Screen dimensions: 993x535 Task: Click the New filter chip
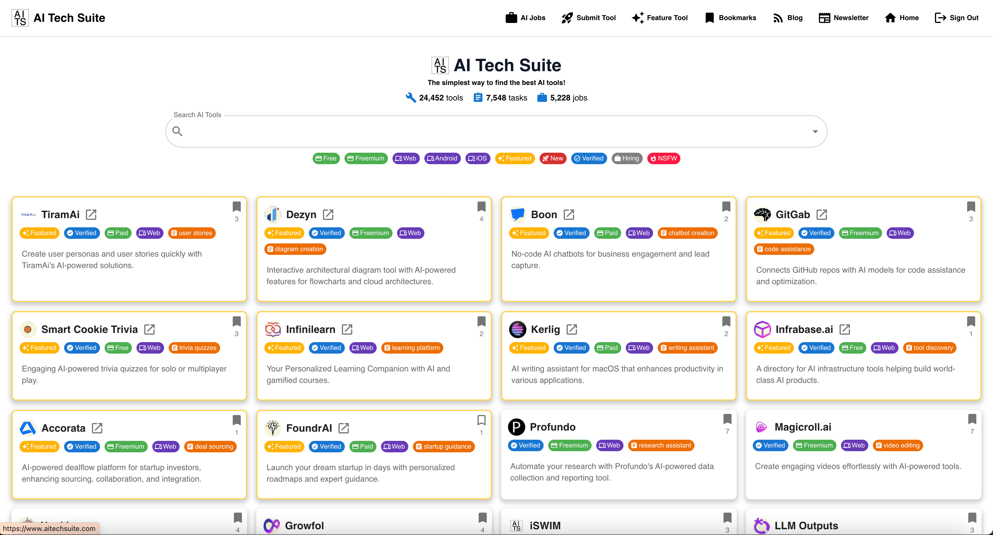pos(553,158)
